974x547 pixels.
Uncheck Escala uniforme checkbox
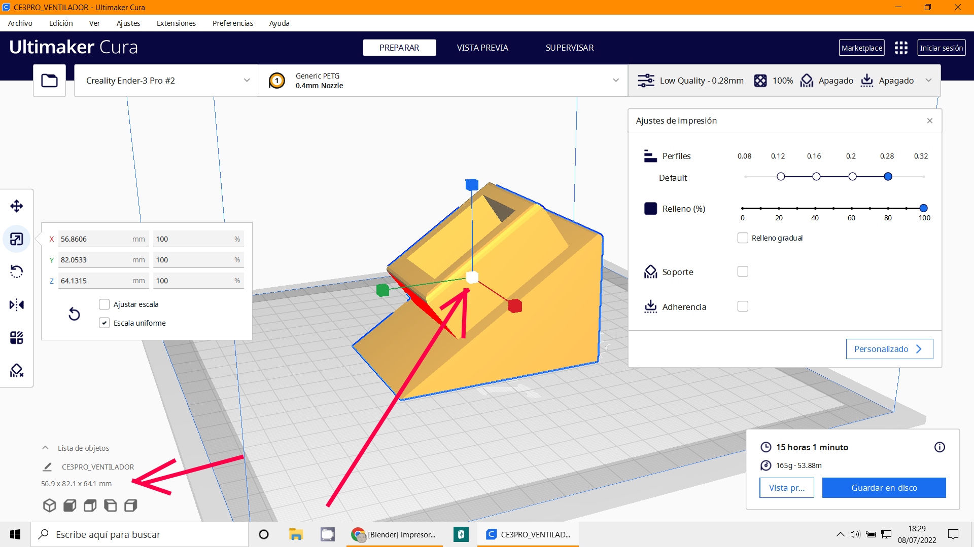[105, 323]
